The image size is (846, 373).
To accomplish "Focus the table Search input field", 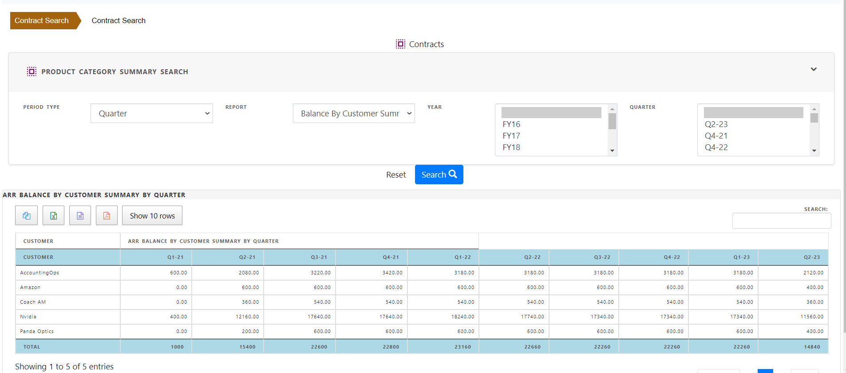I will (782, 221).
